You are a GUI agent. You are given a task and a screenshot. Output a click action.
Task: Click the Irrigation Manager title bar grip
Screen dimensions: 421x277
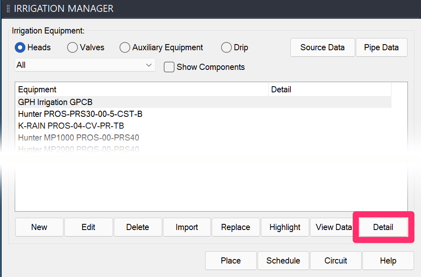[8, 9]
